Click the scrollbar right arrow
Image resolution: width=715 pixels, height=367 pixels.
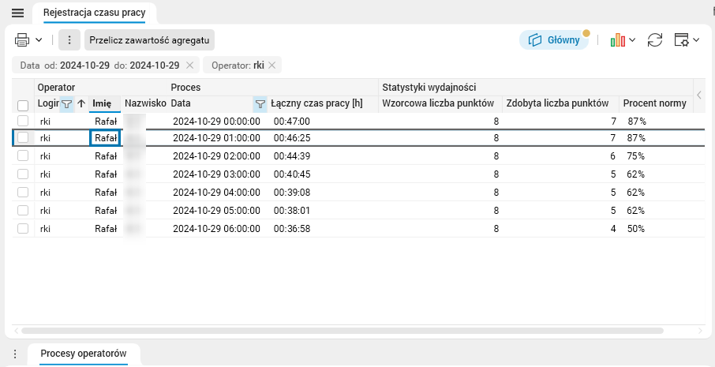pos(701,331)
